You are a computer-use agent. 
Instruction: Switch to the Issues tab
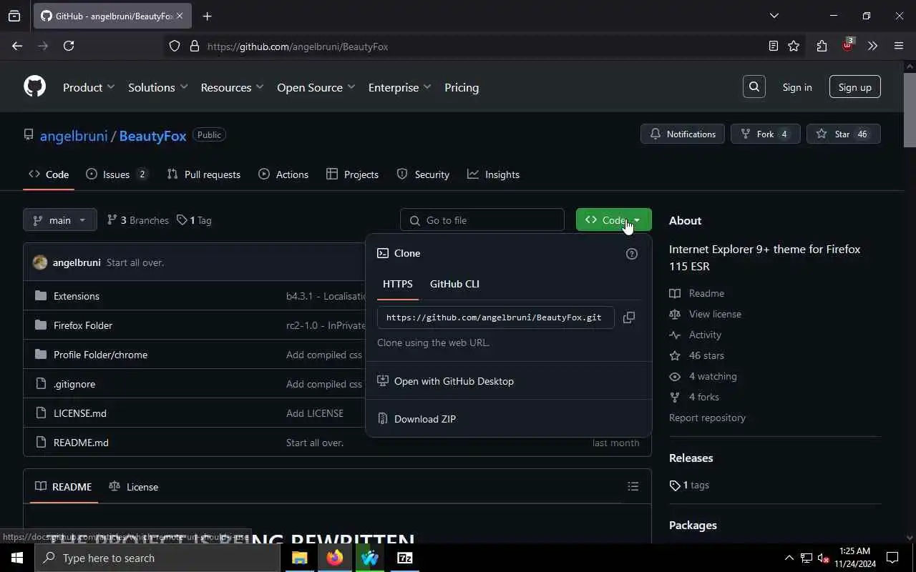coord(116,174)
